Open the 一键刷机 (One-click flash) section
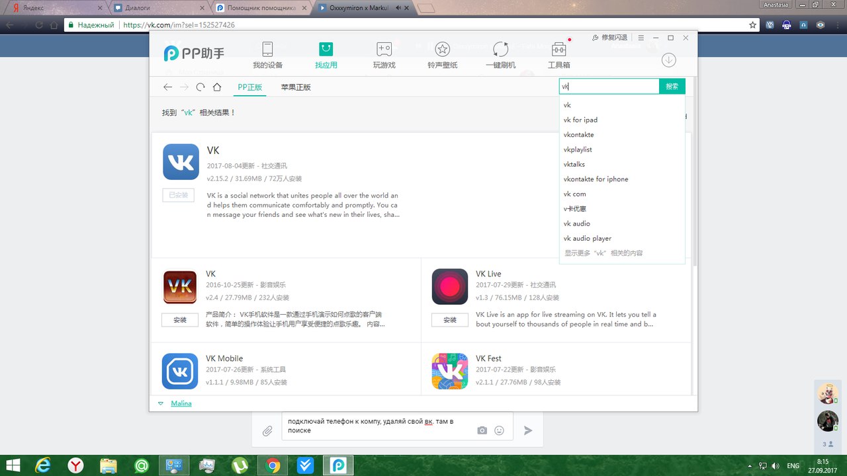The image size is (847, 476). pyautogui.click(x=500, y=56)
